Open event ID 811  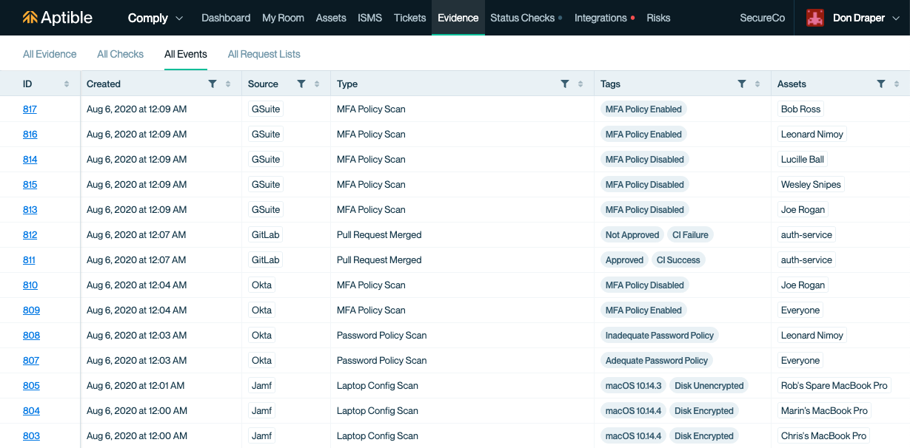(x=29, y=260)
